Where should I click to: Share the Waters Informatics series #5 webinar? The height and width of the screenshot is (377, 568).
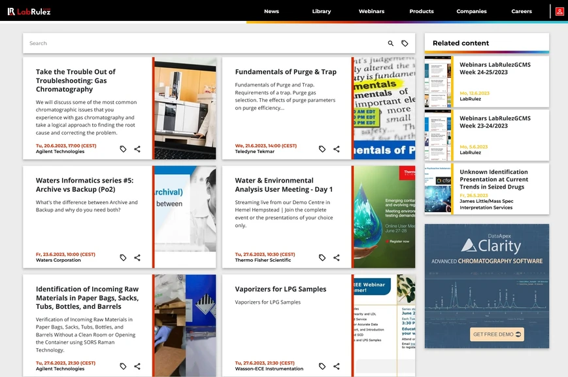point(137,257)
